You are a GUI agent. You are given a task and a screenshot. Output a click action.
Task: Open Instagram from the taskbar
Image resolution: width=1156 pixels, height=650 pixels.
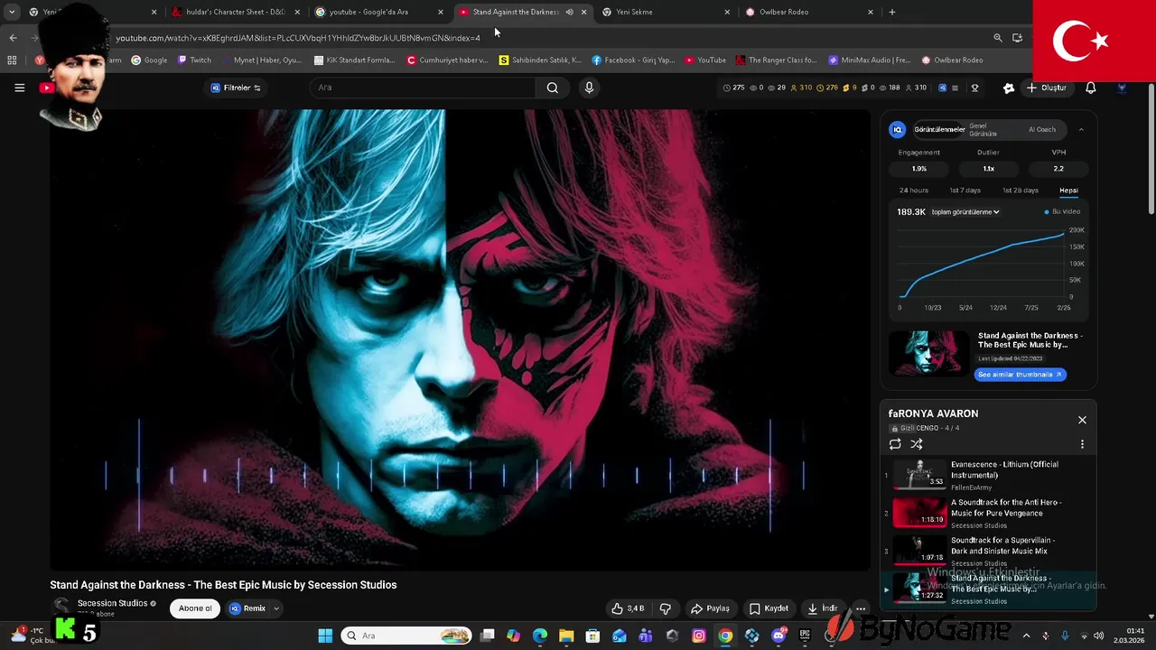click(698, 636)
